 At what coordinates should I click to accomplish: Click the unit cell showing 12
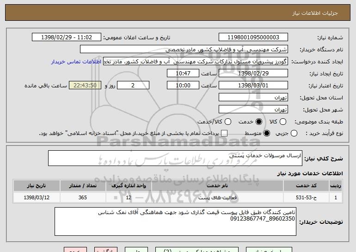(x=129, y=197)
